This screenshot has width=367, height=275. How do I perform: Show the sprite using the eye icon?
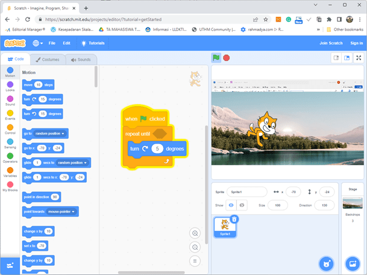(231, 205)
